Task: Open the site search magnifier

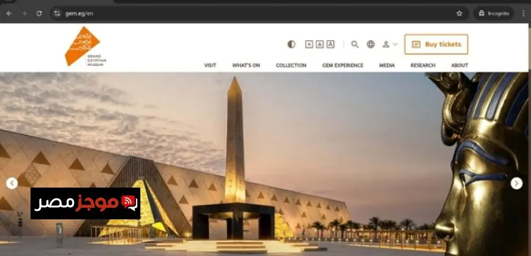Action: tap(355, 45)
